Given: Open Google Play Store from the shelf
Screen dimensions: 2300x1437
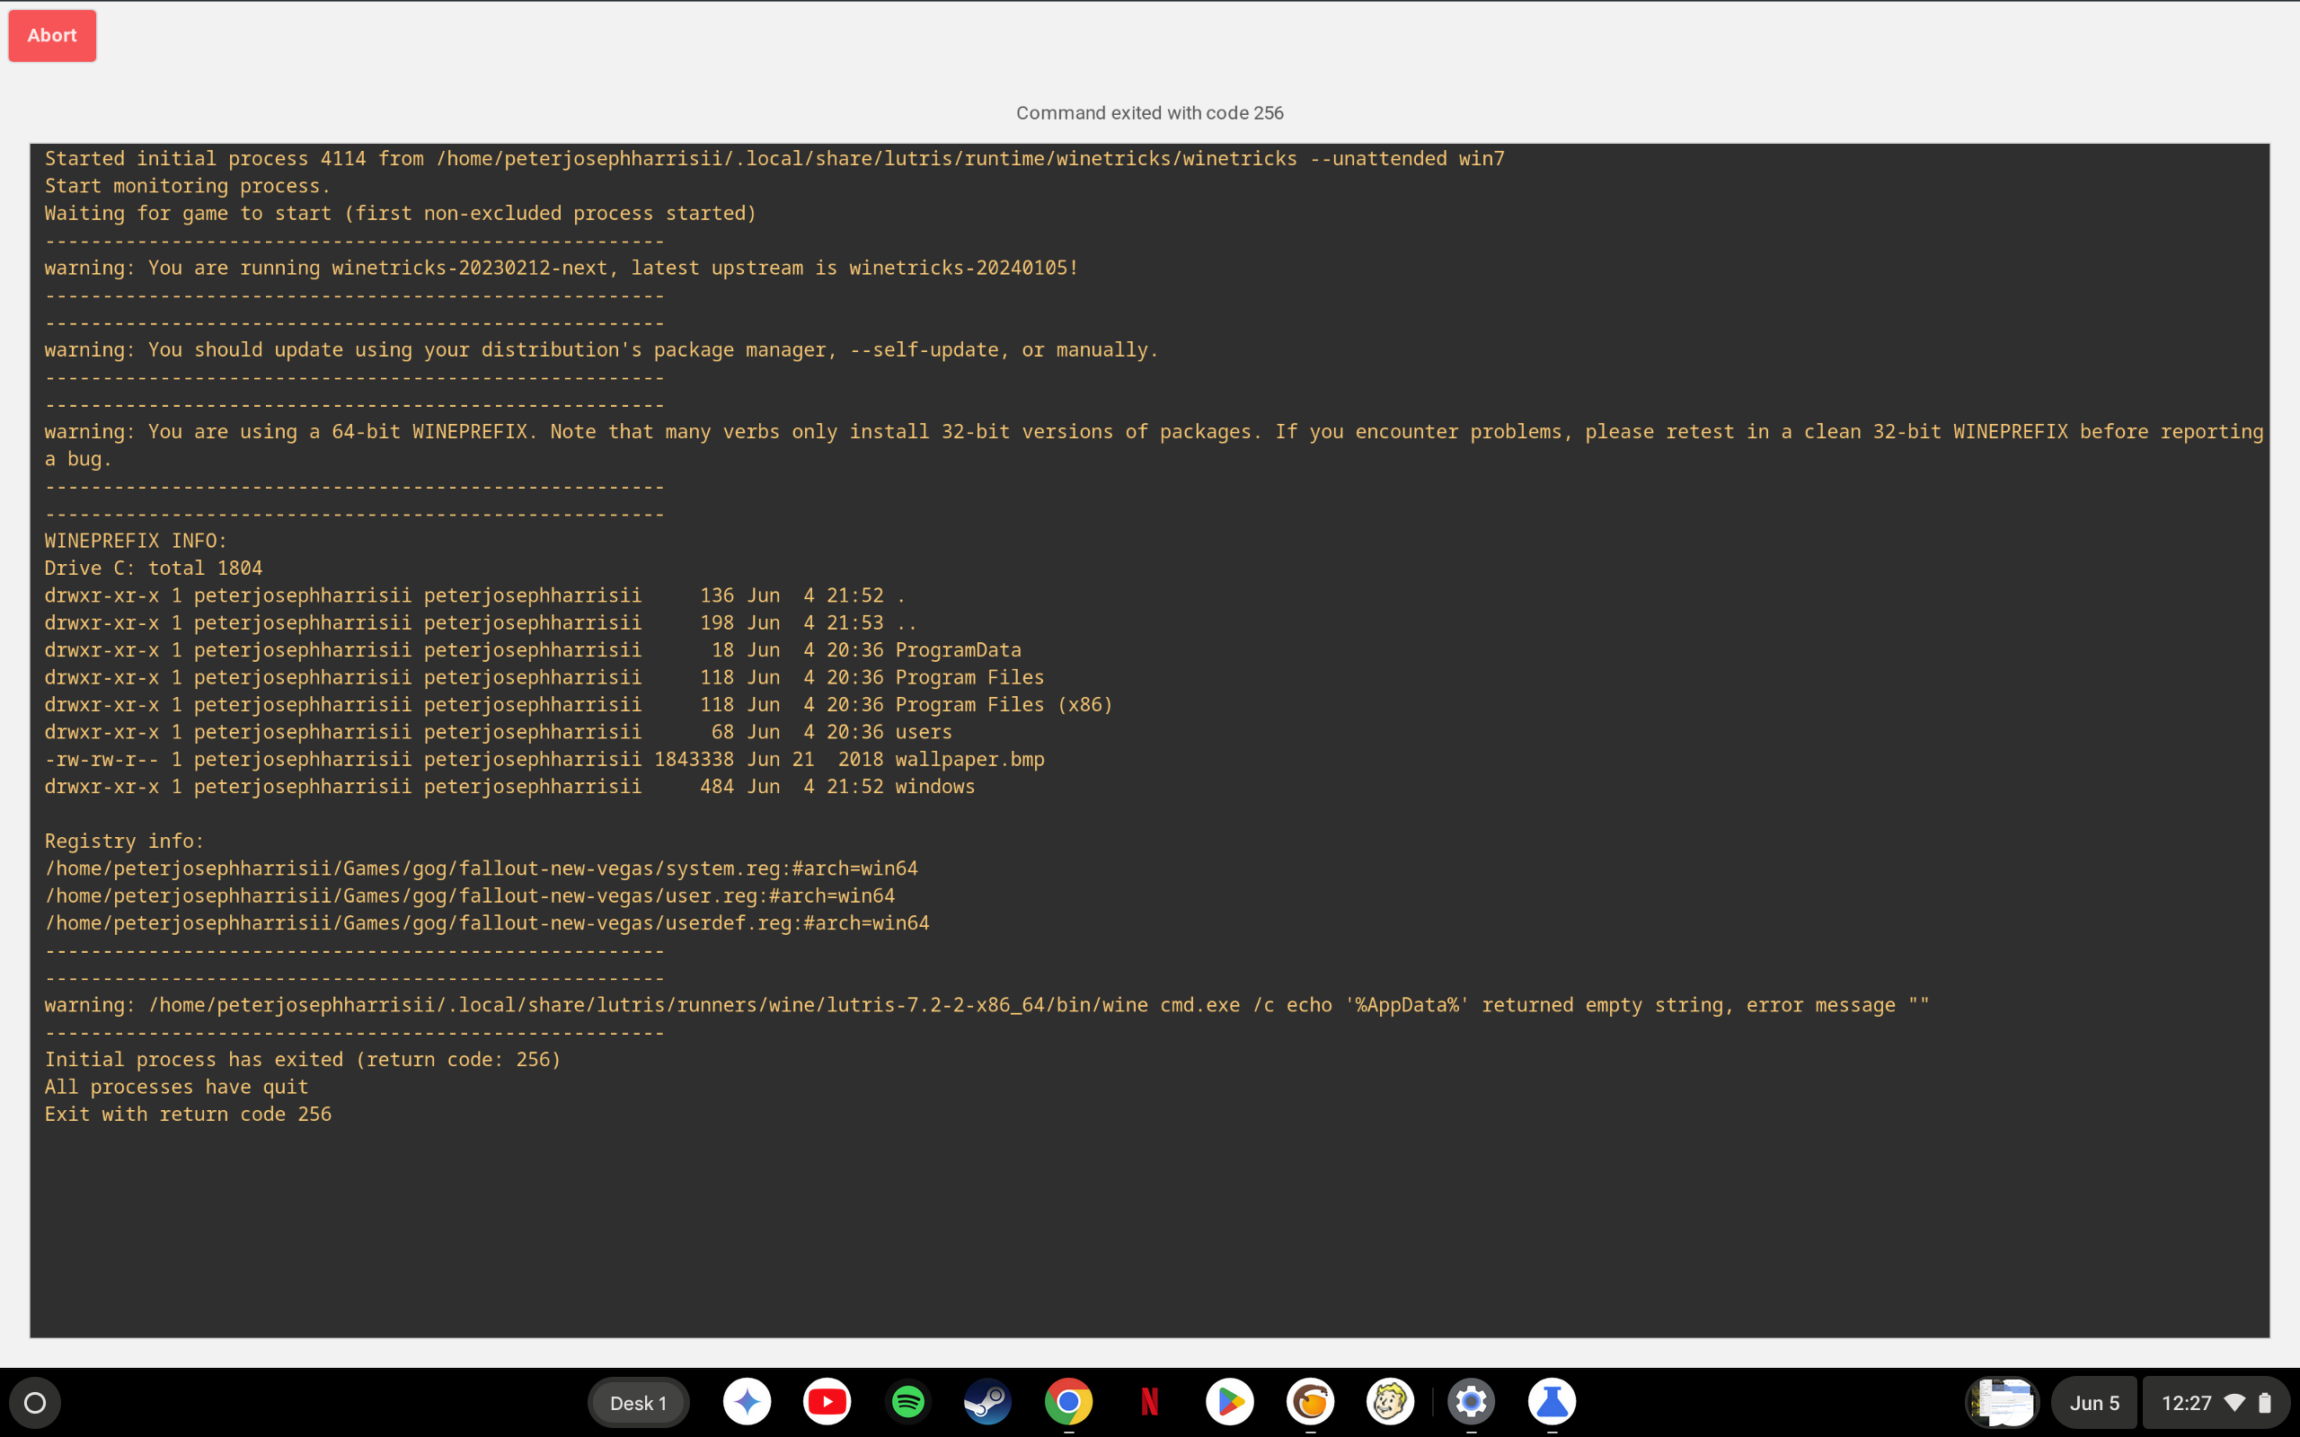Looking at the screenshot, I should [1230, 1402].
